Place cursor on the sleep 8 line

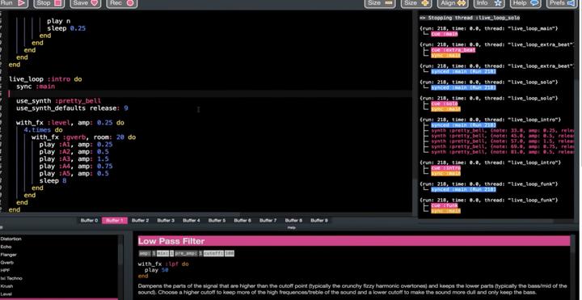[x=53, y=181]
